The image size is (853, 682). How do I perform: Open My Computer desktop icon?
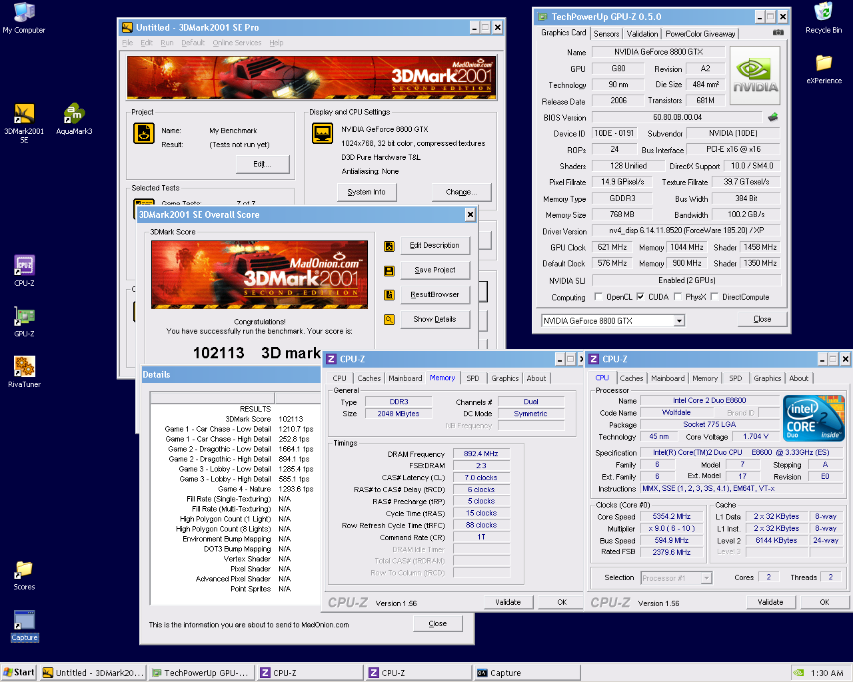click(x=24, y=18)
